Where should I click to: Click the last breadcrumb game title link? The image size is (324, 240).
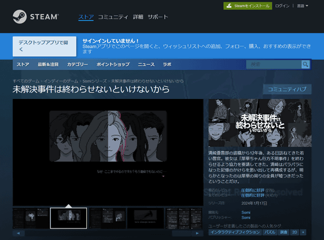147,81
